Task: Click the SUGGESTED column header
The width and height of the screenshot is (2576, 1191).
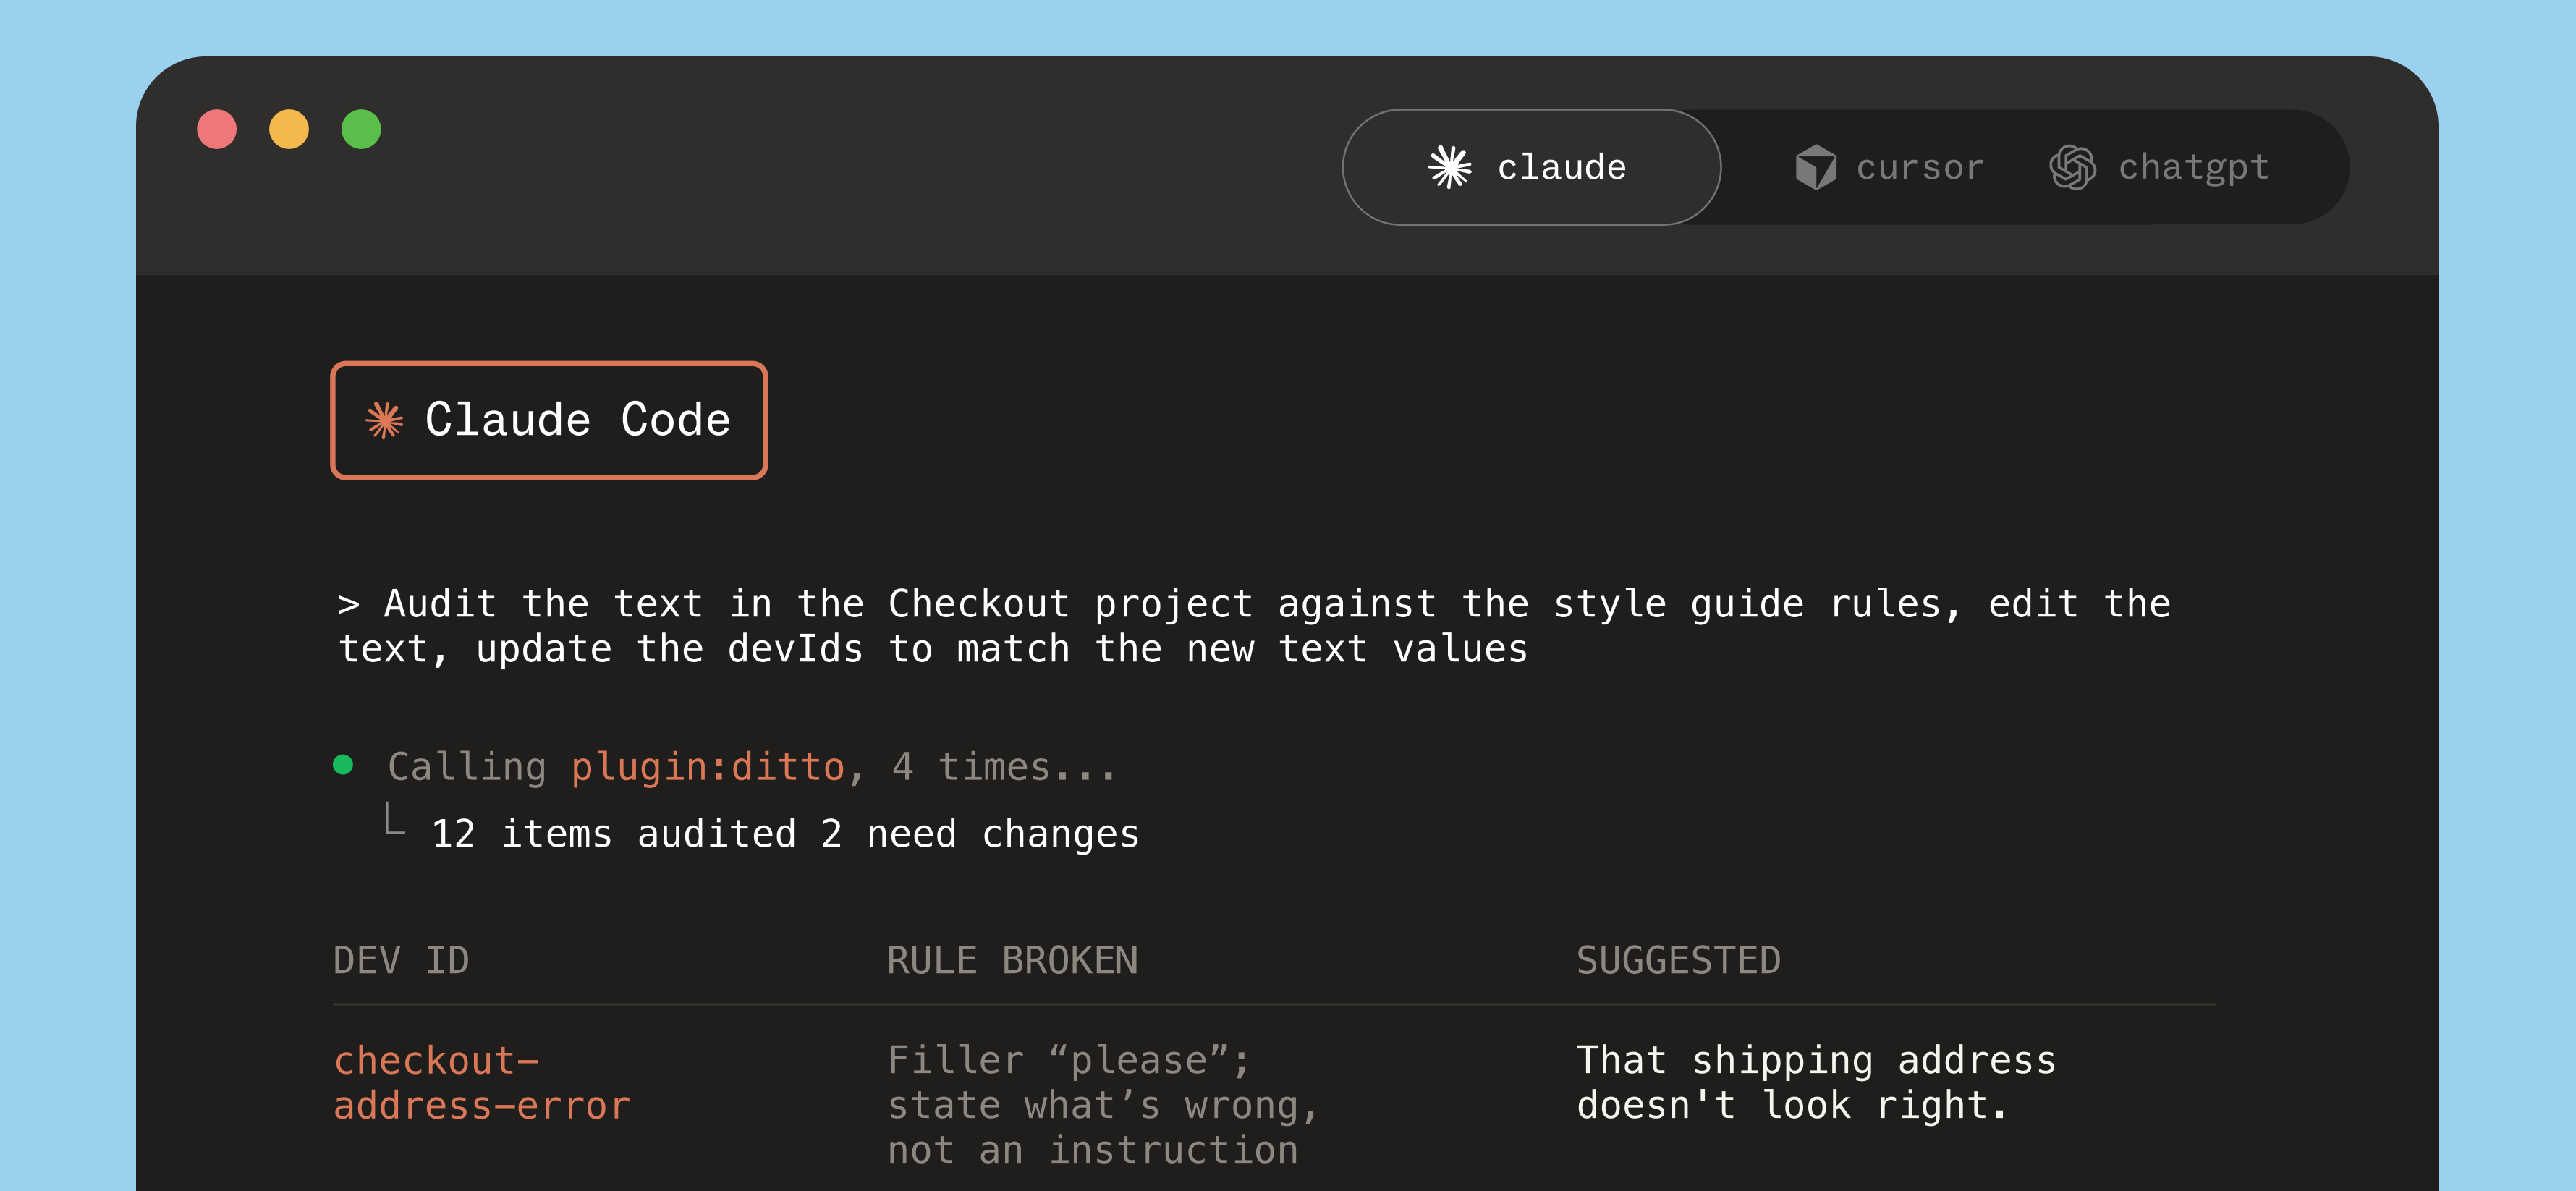Action: tap(1678, 960)
